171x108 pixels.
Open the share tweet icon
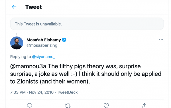(144, 105)
